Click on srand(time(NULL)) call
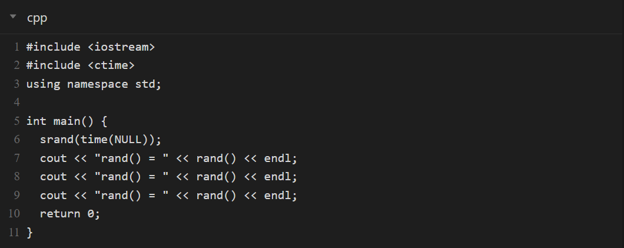The height and width of the screenshot is (248, 624). tap(100, 140)
